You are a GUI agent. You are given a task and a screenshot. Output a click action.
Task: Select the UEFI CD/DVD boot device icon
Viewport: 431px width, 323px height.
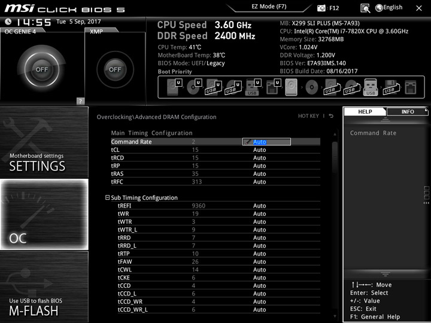194,87
